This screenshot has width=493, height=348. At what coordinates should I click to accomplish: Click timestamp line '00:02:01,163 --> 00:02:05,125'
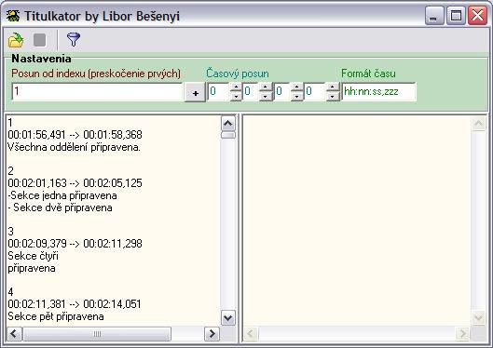pyautogui.click(x=75, y=183)
